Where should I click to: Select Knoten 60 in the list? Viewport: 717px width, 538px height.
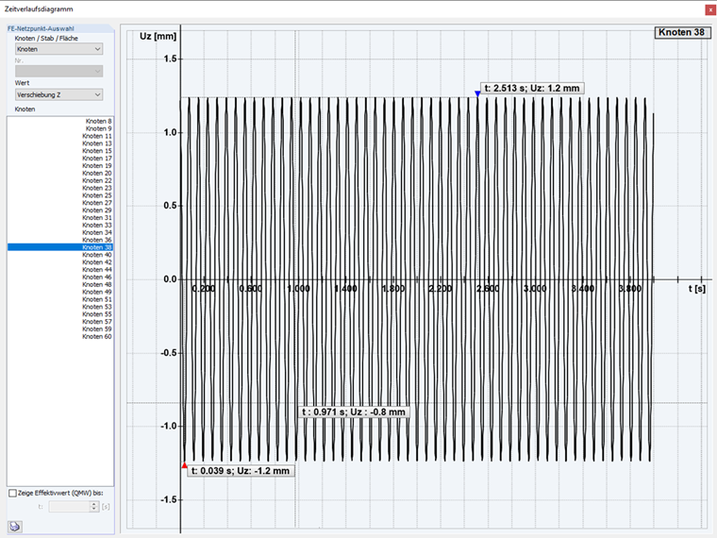click(59, 336)
